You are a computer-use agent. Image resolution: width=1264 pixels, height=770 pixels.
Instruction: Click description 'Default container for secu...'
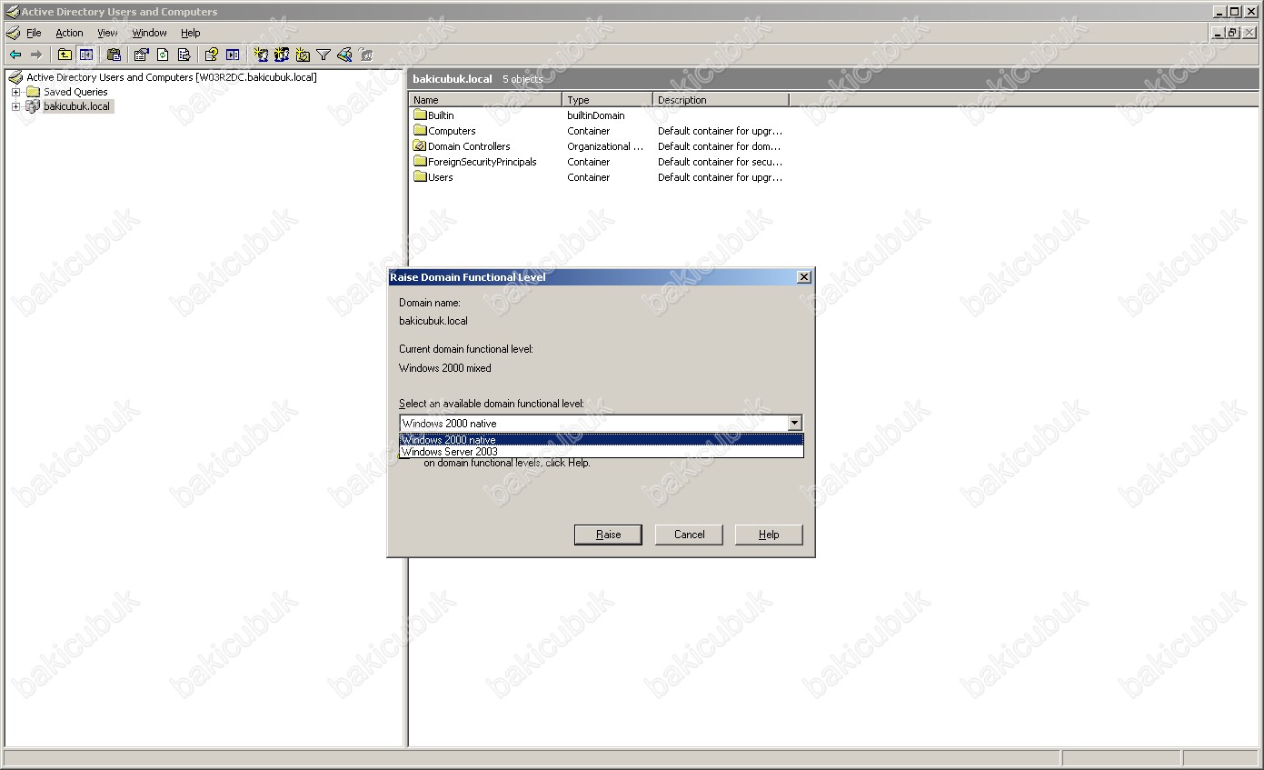tap(720, 162)
